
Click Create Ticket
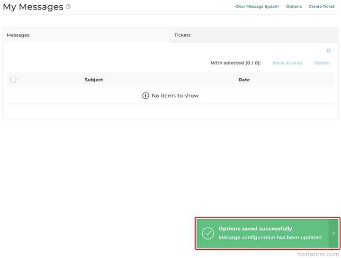coord(322,7)
